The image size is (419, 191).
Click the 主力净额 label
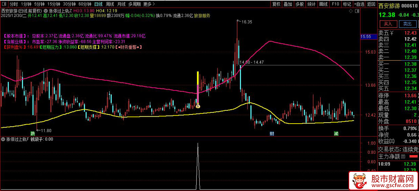point(389,156)
